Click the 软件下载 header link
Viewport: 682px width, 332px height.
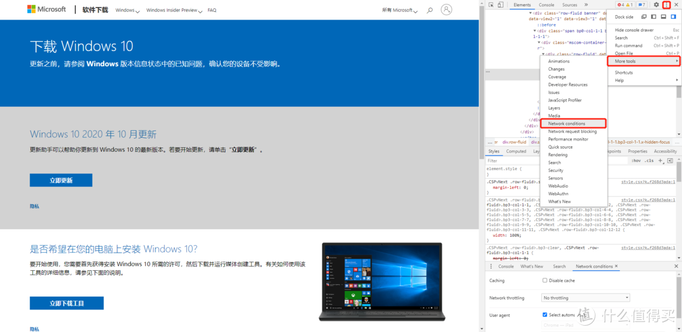95,9
